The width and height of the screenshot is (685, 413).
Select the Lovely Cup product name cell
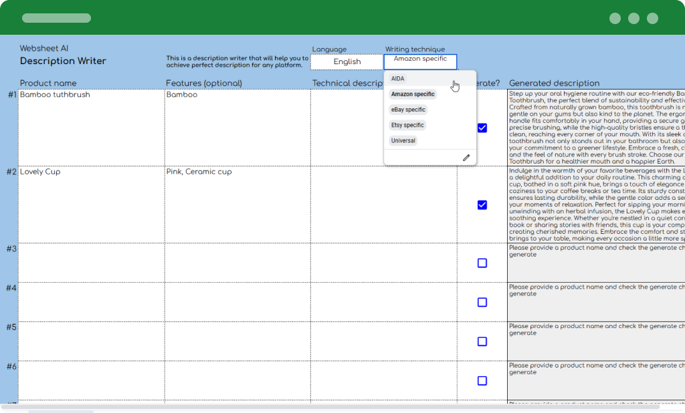tap(91, 204)
